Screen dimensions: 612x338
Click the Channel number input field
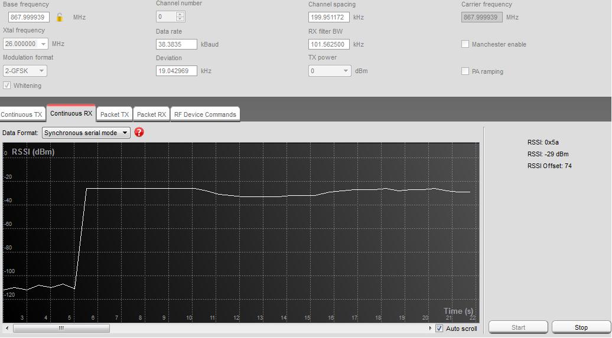[166, 17]
